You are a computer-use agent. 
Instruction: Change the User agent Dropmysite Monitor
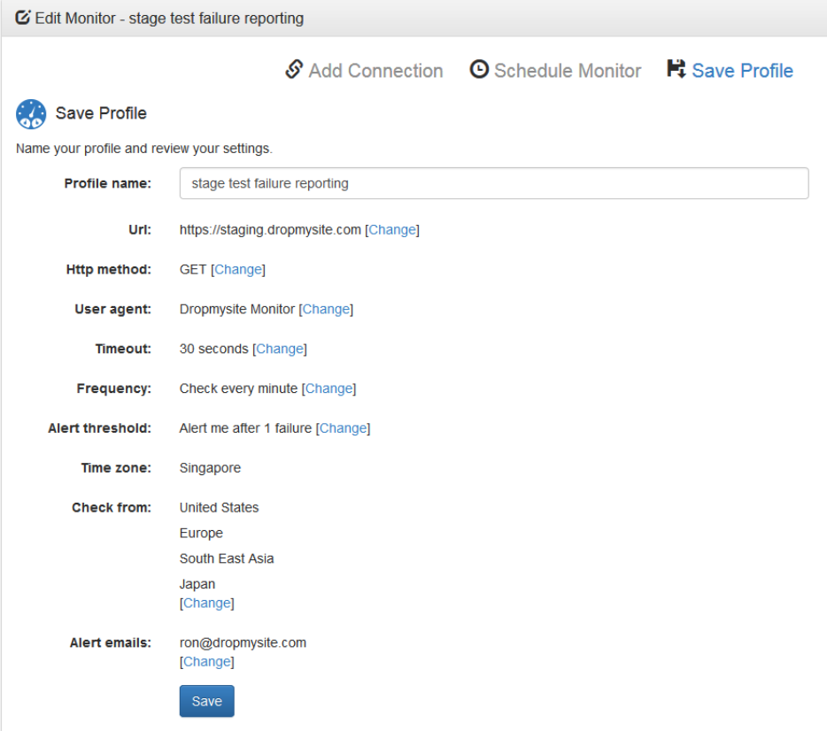tap(326, 309)
